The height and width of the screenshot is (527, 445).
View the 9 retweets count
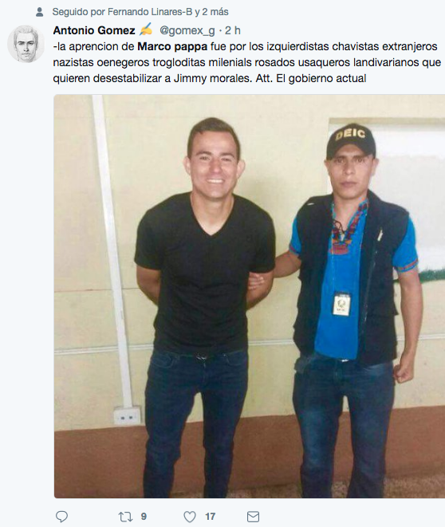(144, 517)
